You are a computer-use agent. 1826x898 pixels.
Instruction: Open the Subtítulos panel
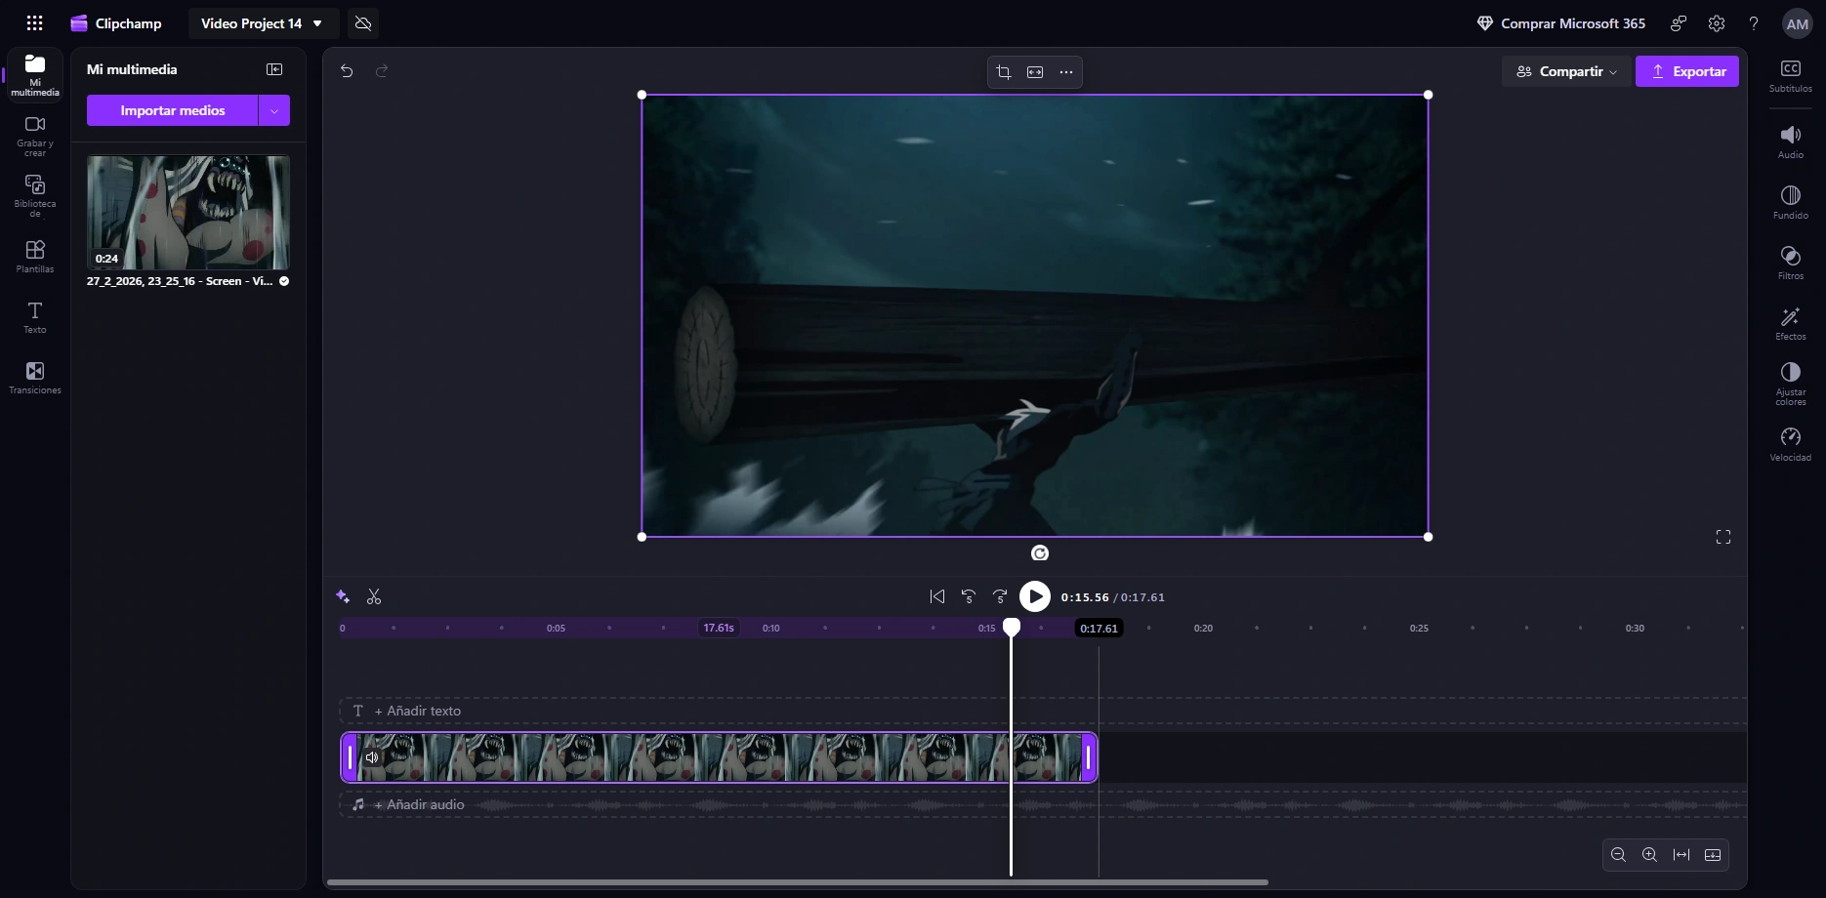(1791, 76)
